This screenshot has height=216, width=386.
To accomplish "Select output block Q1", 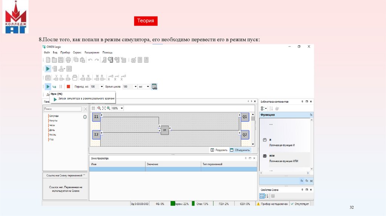I will (x=245, y=117).
